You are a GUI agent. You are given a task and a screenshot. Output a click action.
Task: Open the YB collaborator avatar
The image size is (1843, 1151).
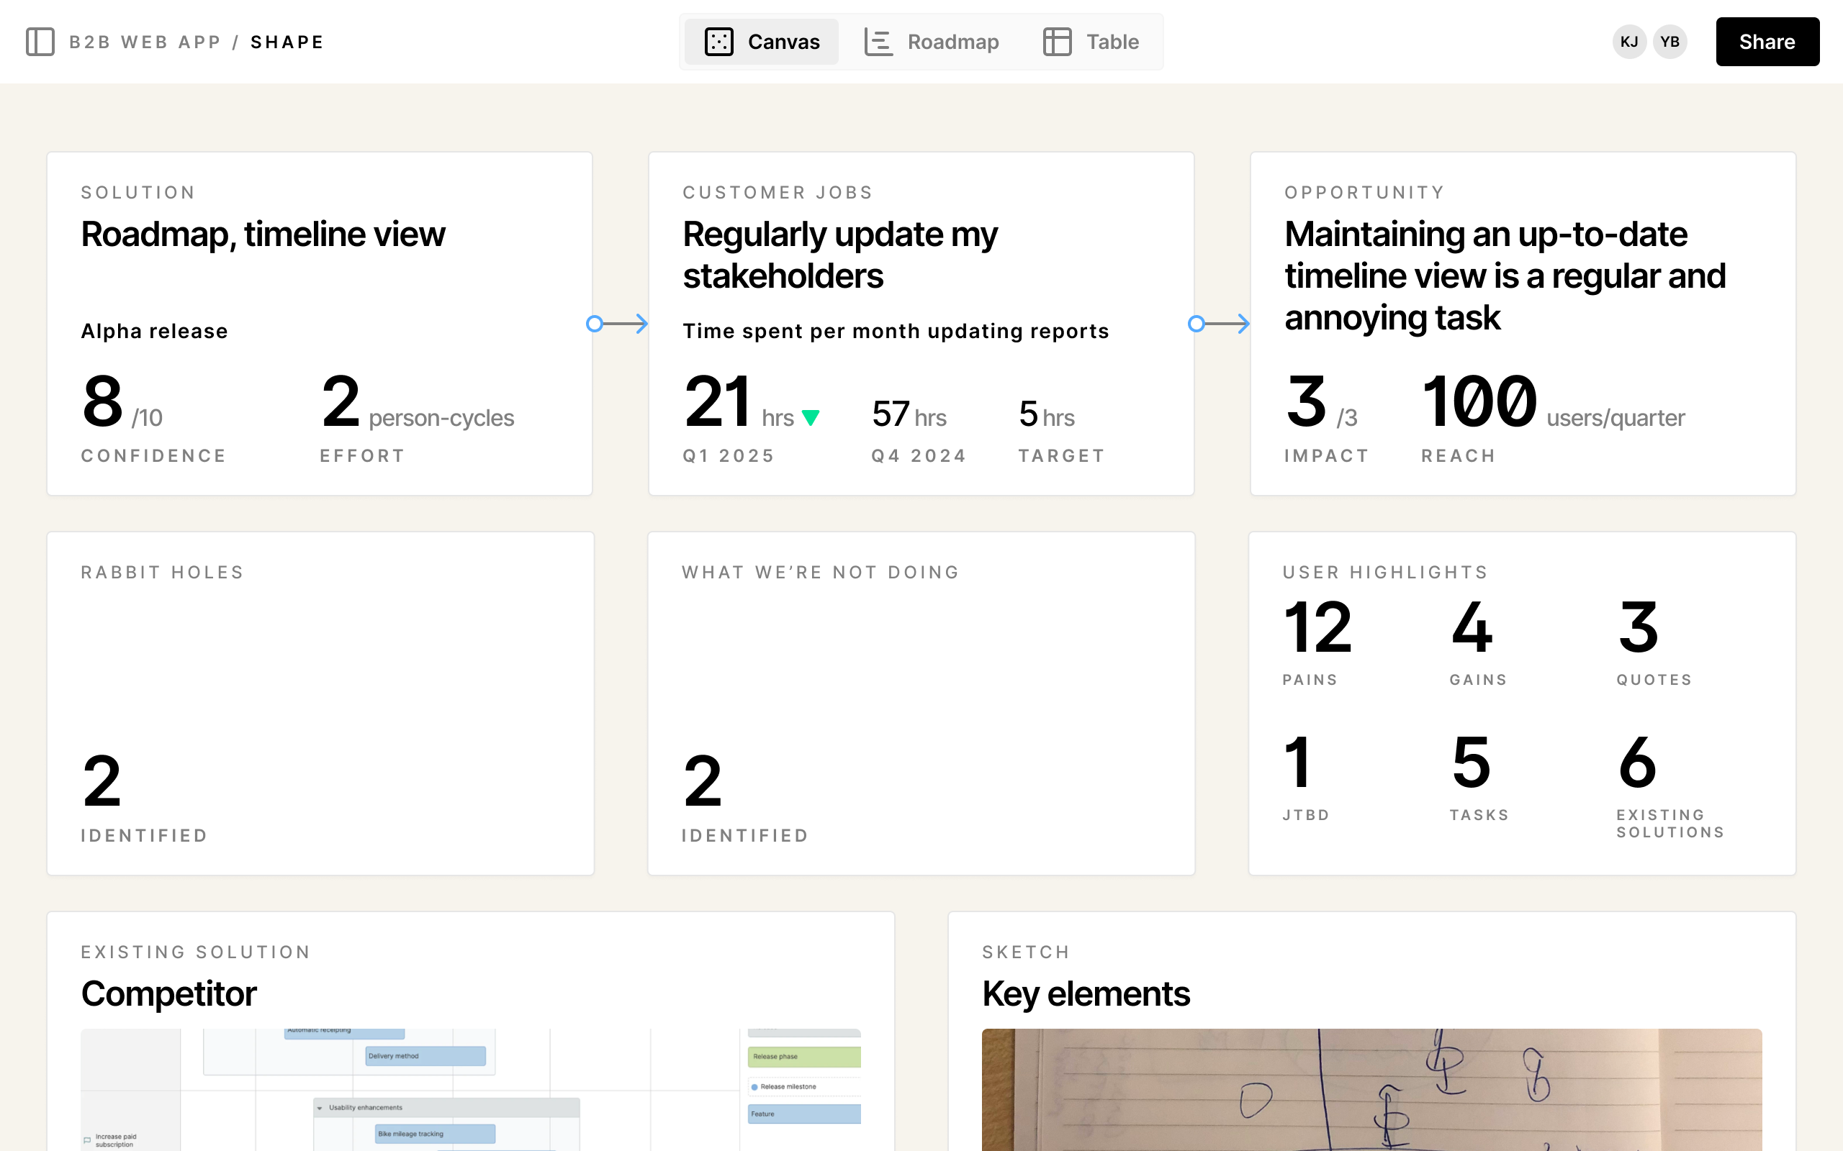click(x=1670, y=42)
